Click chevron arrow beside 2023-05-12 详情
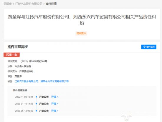The width and height of the screenshot is (162, 122). coord(57,111)
